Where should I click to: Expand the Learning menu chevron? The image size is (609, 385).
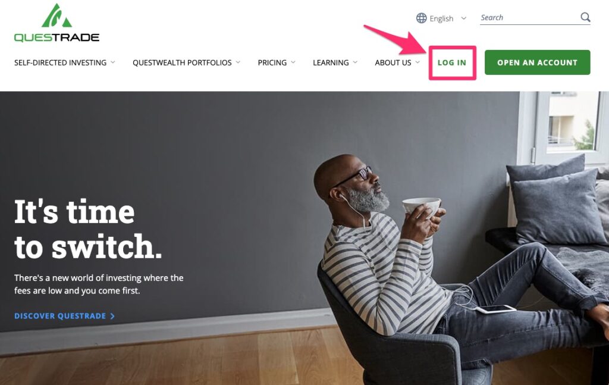coord(355,62)
